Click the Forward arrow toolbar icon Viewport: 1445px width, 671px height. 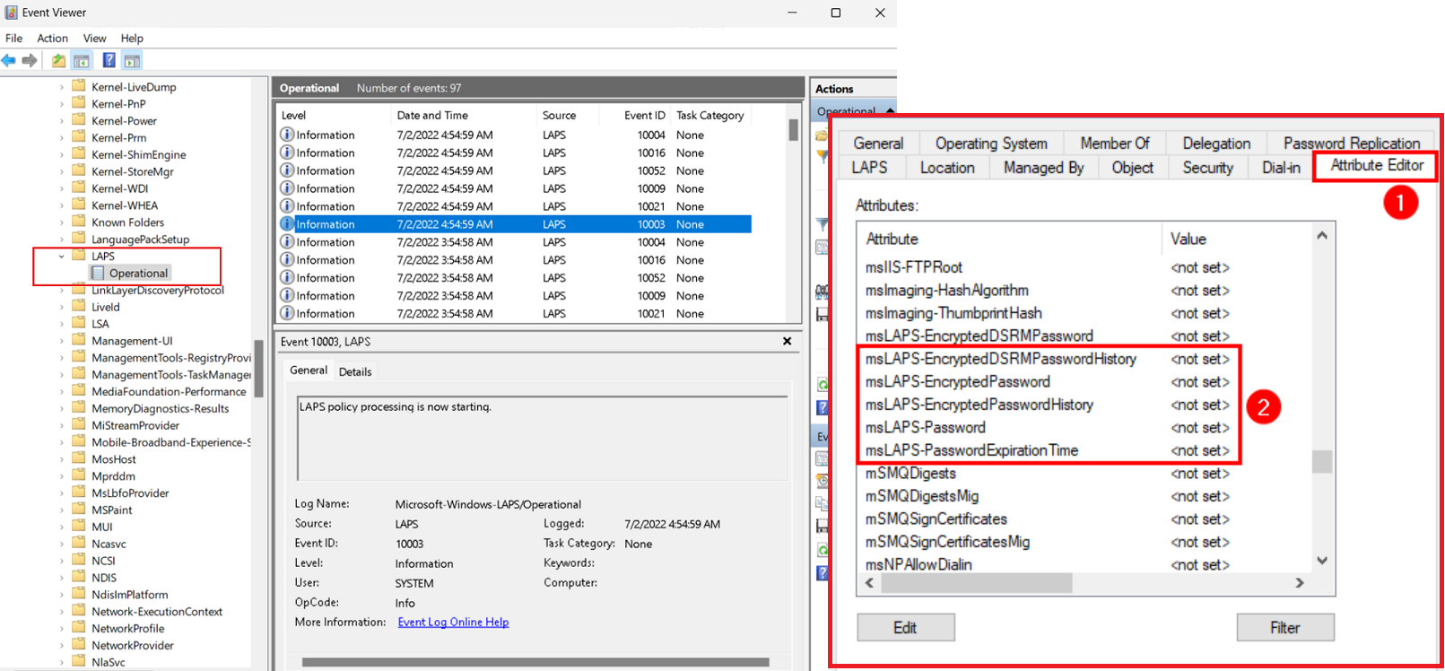click(30, 60)
